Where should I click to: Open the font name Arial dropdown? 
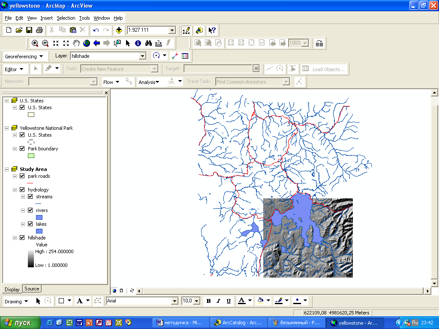pyautogui.click(x=175, y=301)
